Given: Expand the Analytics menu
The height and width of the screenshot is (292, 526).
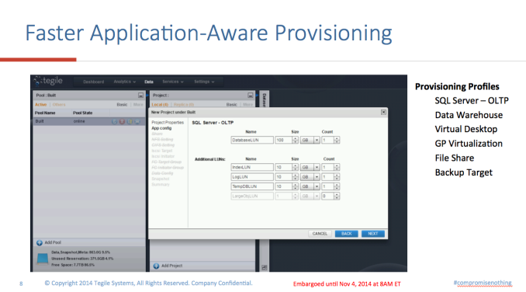Looking at the screenshot, I should [124, 82].
